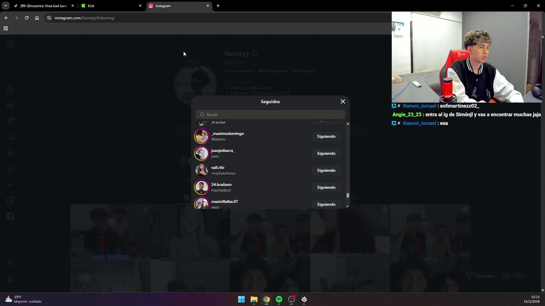Open the 24.braiiann username link

click(221, 184)
